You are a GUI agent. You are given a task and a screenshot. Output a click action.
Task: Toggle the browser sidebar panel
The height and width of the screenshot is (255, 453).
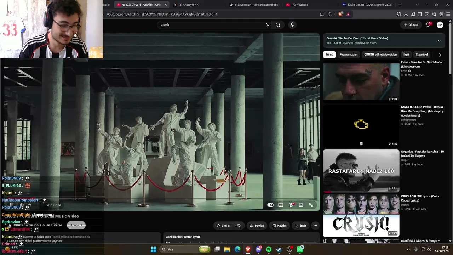coord(420,14)
